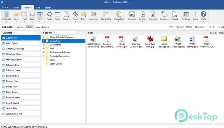Click the New button

(x=171, y=27)
